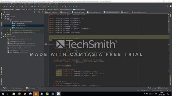
Task: Click the SDK Manager download icon
Action: [x=76, y=6]
